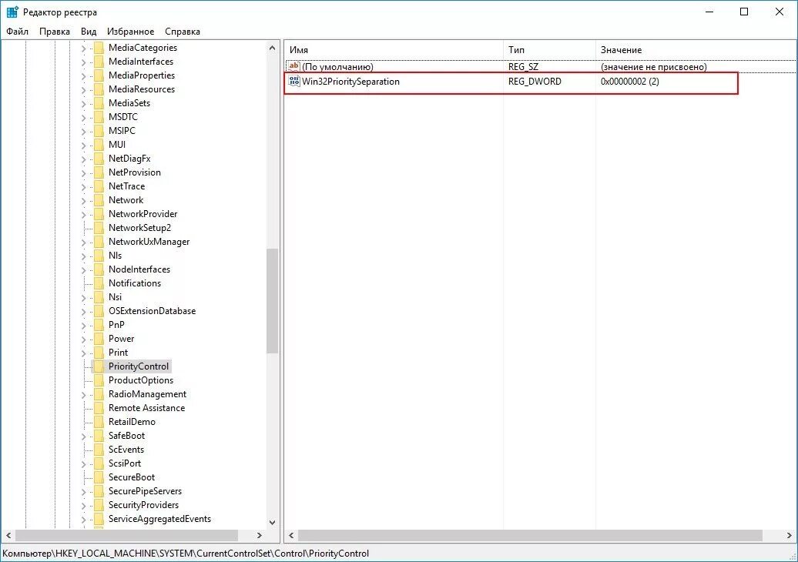Click the MSDTC folder icon
Screen dimensions: 798x562
99,117
